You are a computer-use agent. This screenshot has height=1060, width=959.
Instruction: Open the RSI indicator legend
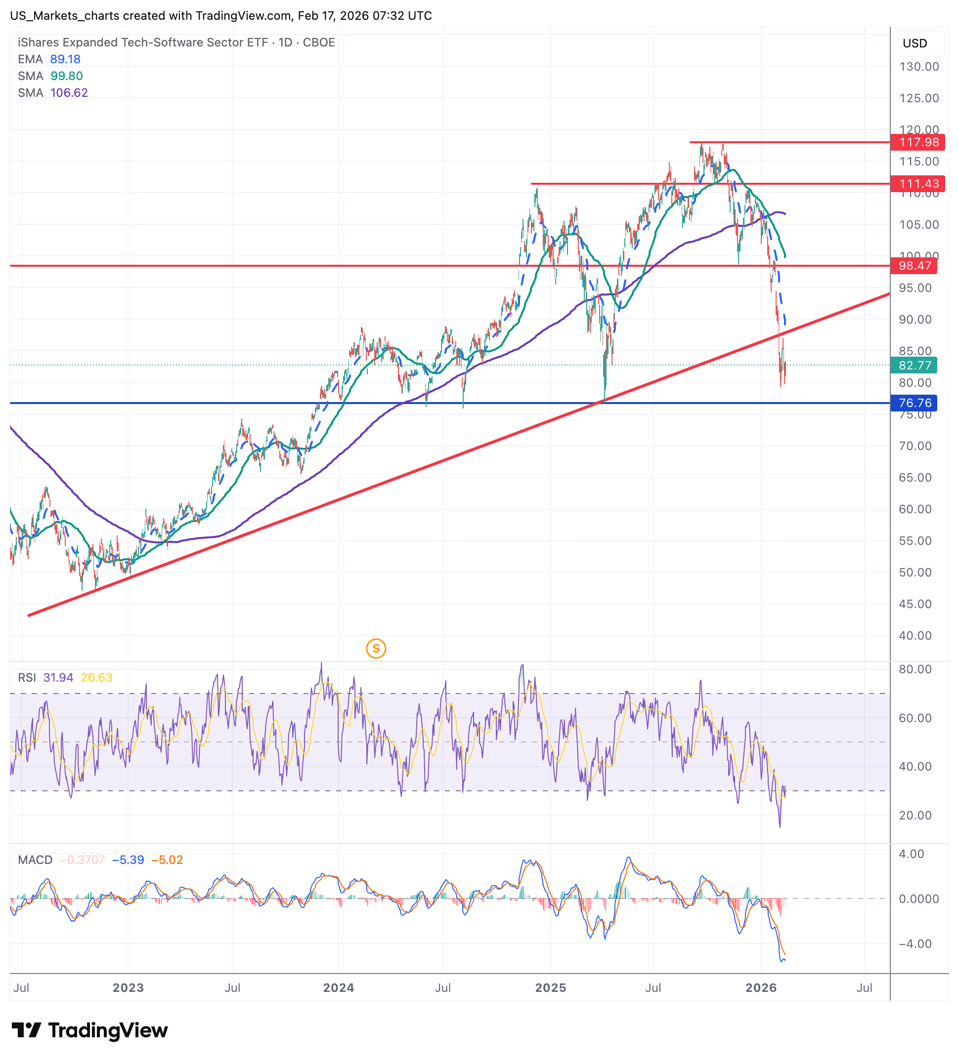[27, 677]
